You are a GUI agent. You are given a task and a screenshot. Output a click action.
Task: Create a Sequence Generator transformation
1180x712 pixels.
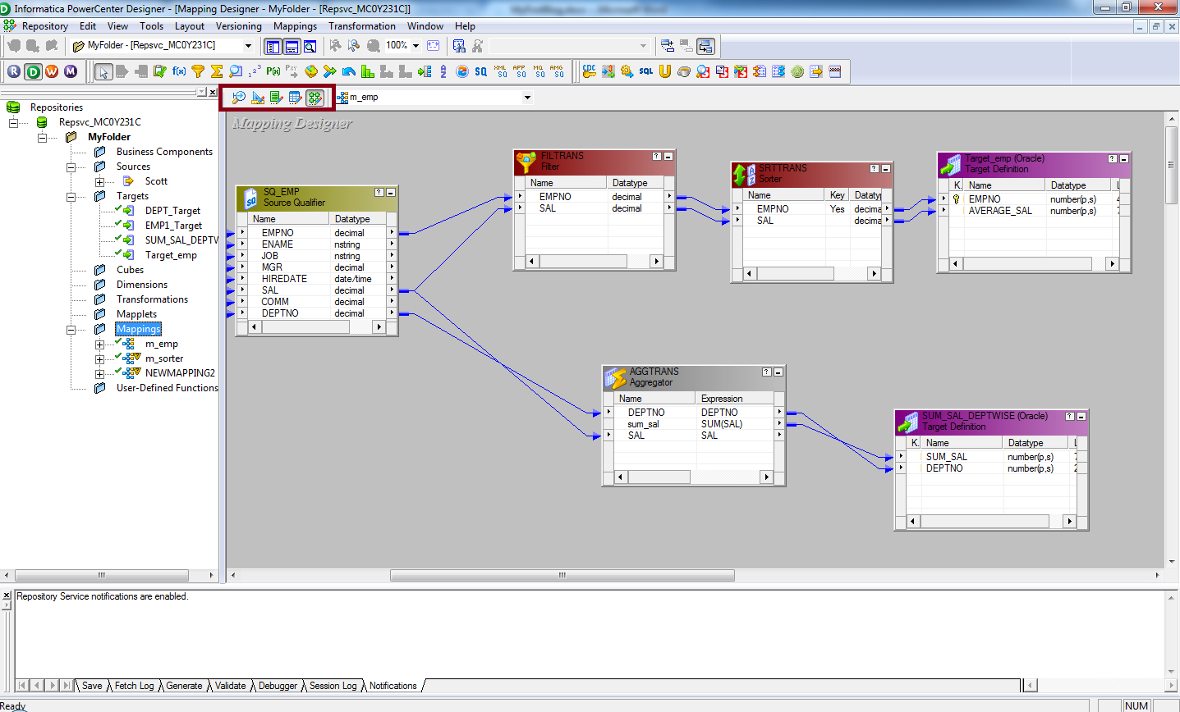252,72
